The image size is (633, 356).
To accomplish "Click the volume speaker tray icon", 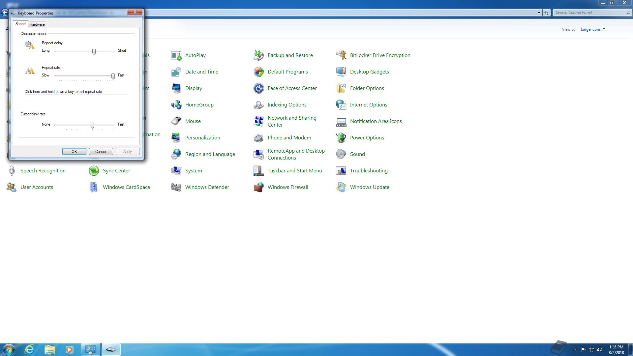I will click(x=600, y=350).
